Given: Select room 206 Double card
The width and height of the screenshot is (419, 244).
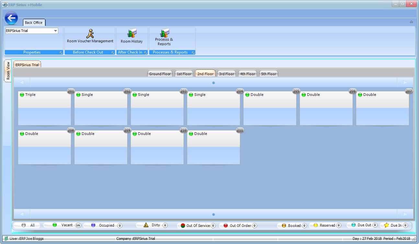Looking at the screenshot, I should pos(326,108).
